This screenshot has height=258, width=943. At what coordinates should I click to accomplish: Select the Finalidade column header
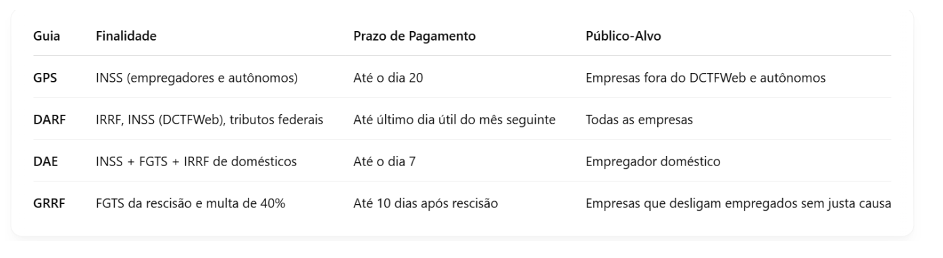[x=126, y=36]
